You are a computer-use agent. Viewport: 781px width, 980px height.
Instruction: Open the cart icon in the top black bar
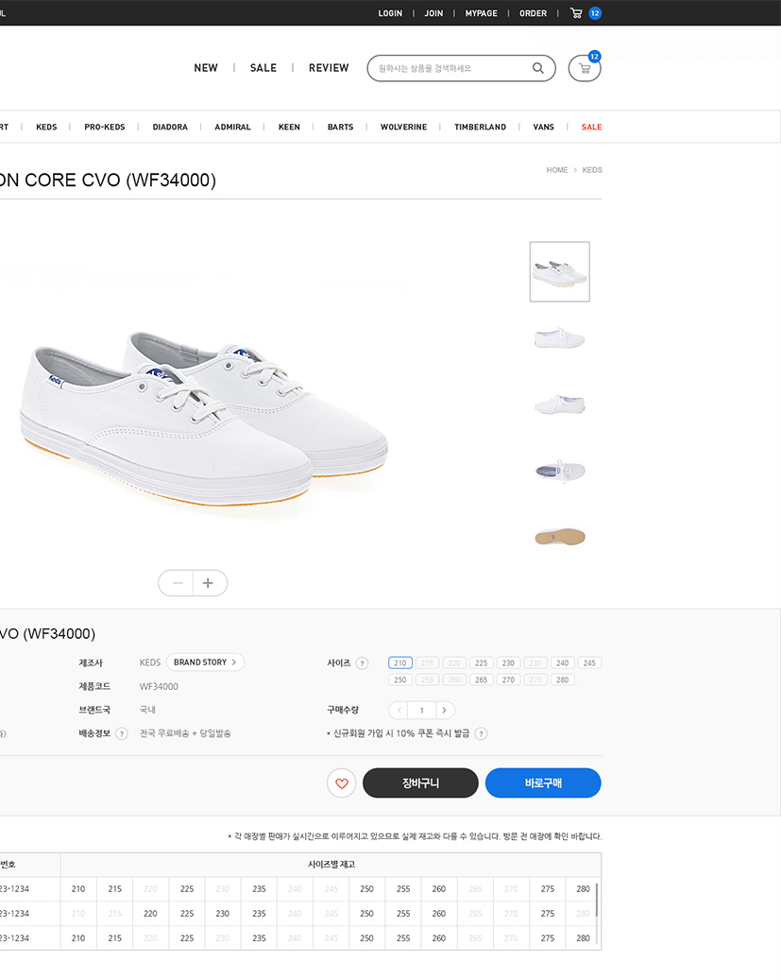[576, 13]
